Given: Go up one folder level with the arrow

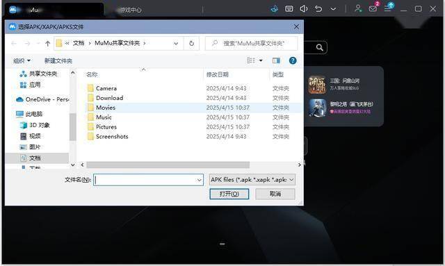Looking at the screenshot, I should pos(48,43).
